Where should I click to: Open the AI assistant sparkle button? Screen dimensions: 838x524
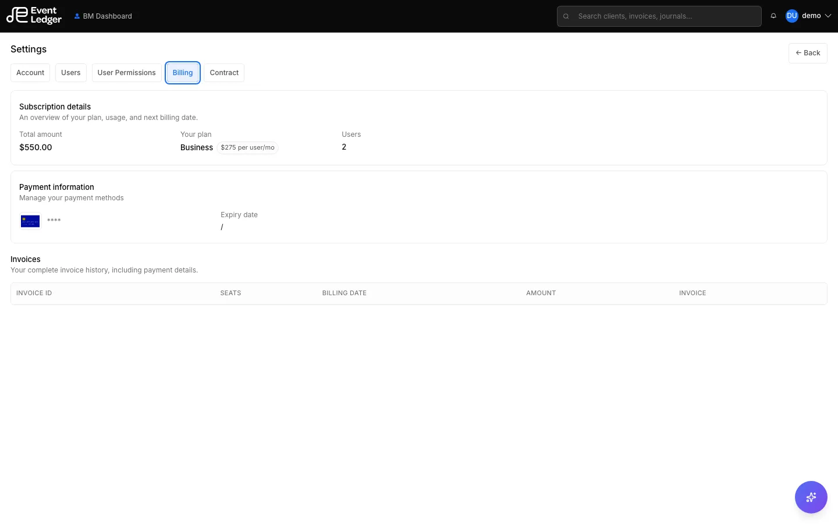coord(811,497)
